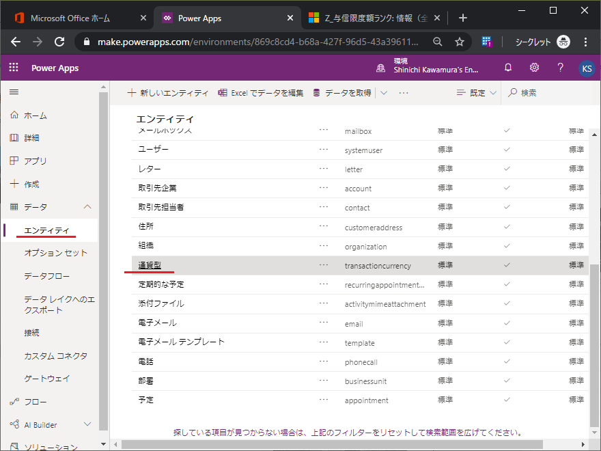Open more options for the 予定 row
Viewport: 601px width, 451px height.
click(x=324, y=399)
